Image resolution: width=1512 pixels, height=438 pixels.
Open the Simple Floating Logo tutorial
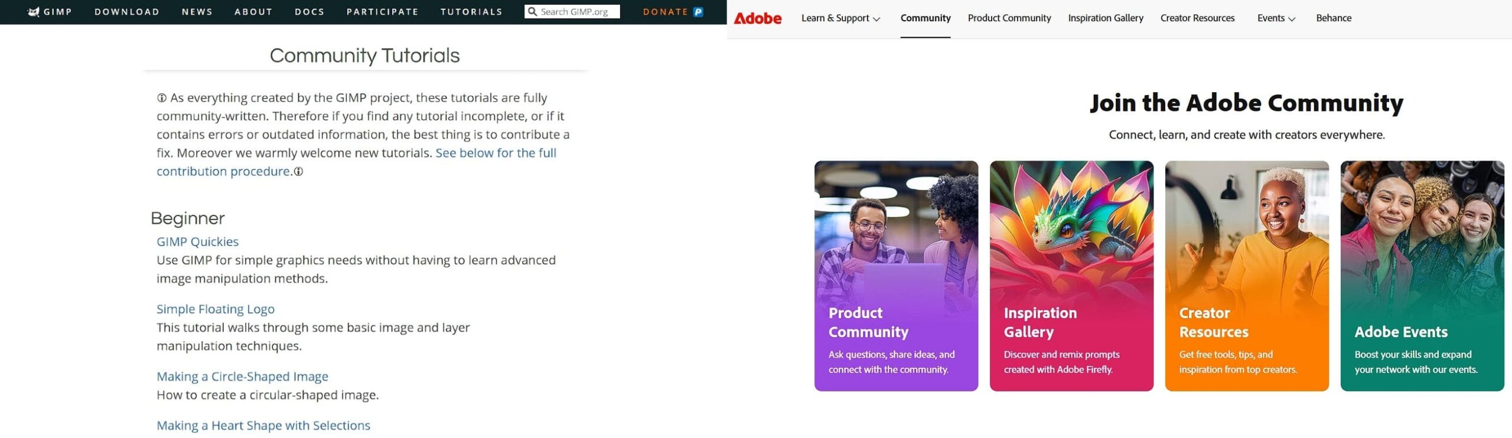(x=215, y=309)
